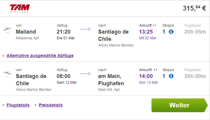Click the 20h 05m flight duration
The width and height of the screenshot is (210, 120).
(195, 32)
